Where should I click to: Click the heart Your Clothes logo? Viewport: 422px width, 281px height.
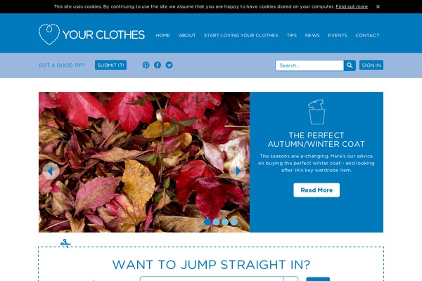91,34
